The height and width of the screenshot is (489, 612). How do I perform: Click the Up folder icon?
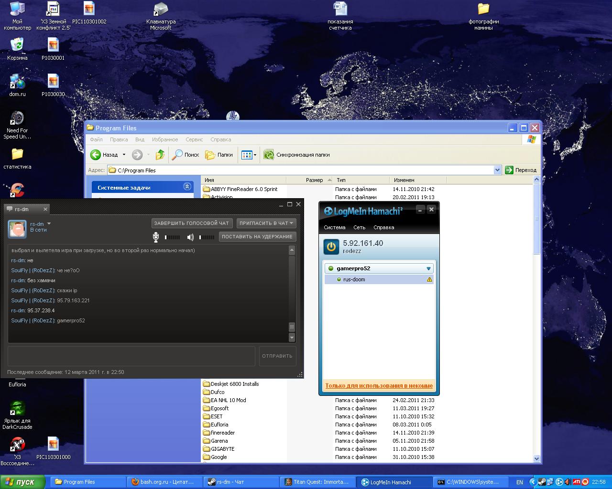click(160, 155)
